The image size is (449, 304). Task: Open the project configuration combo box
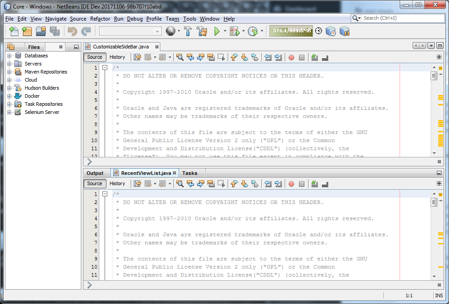[130, 31]
